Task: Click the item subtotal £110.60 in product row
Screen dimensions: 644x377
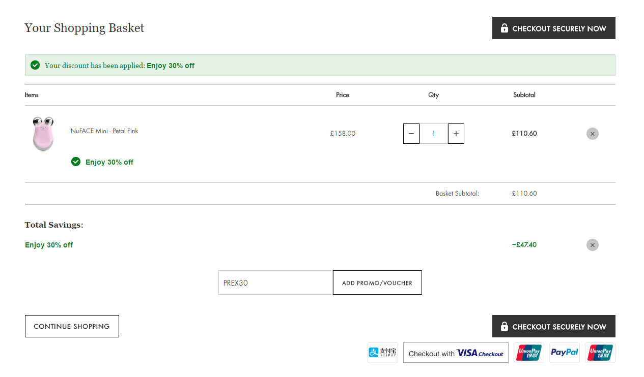Action: 524,134
